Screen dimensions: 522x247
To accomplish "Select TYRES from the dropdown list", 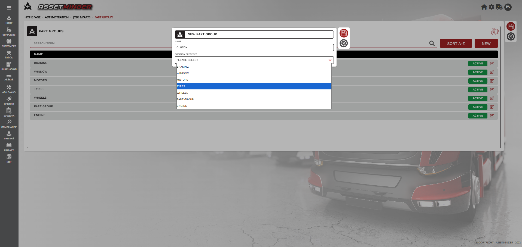I will [254, 86].
